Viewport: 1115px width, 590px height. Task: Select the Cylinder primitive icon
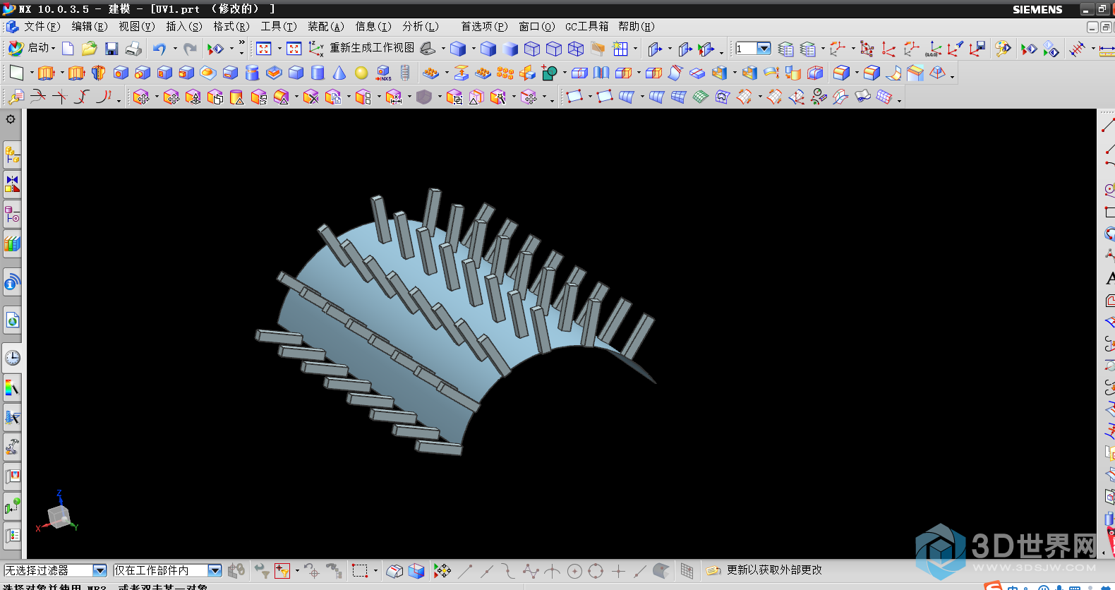tap(318, 73)
